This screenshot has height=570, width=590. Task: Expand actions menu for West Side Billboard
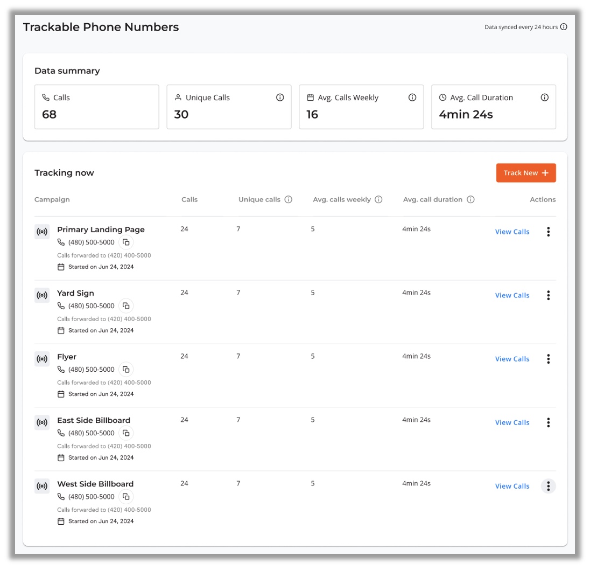click(x=548, y=486)
